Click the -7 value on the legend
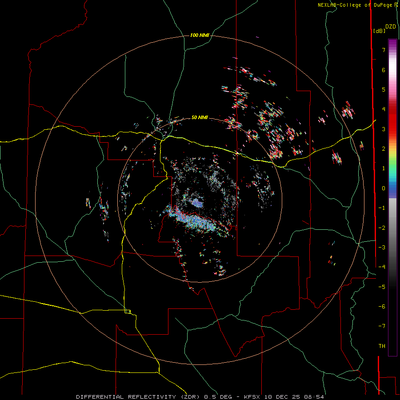This screenshot has width=400, height=400. click(x=382, y=326)
